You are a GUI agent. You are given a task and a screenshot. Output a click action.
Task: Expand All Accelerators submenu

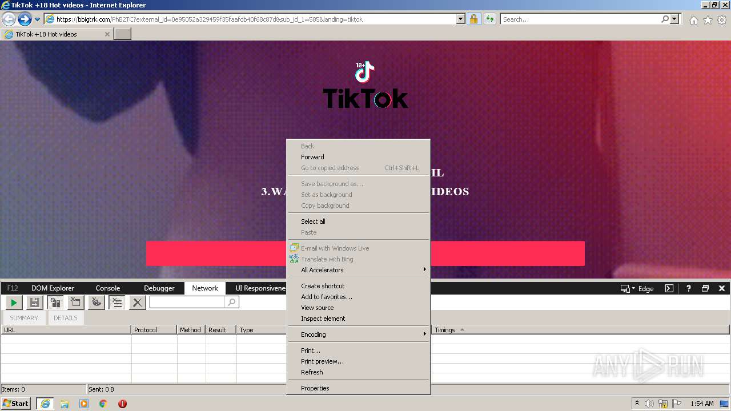click(359, 270)
